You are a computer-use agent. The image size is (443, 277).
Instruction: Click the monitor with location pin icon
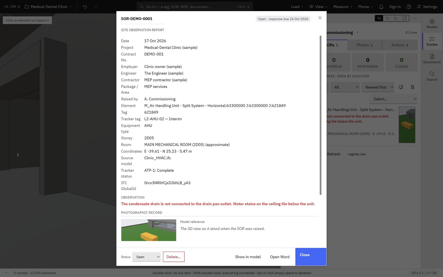[401, 87]
